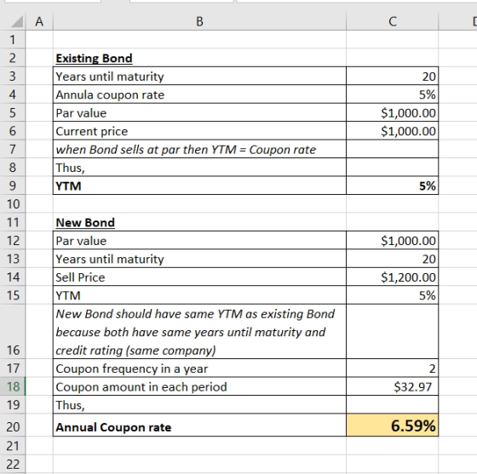This screenshot has height=474, width=477.
Task: Click $1,000.00 in cell C12
Action: pyautogui.click(x=393, y=241)
